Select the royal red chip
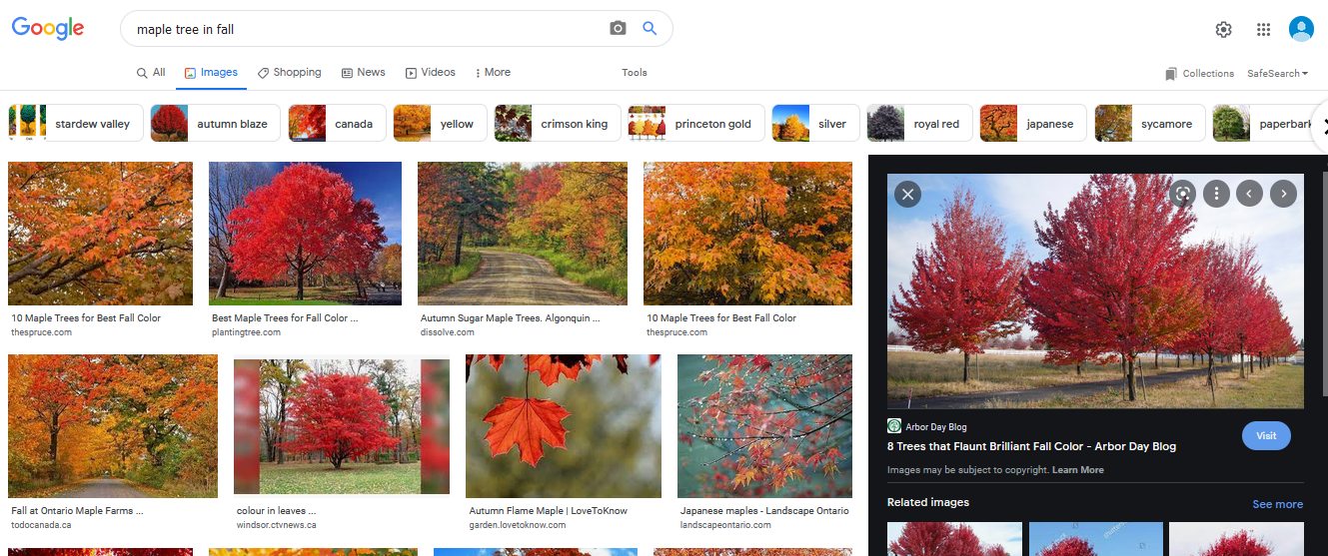Viewport: 1328px width, 556px height. tap(919, 124)
